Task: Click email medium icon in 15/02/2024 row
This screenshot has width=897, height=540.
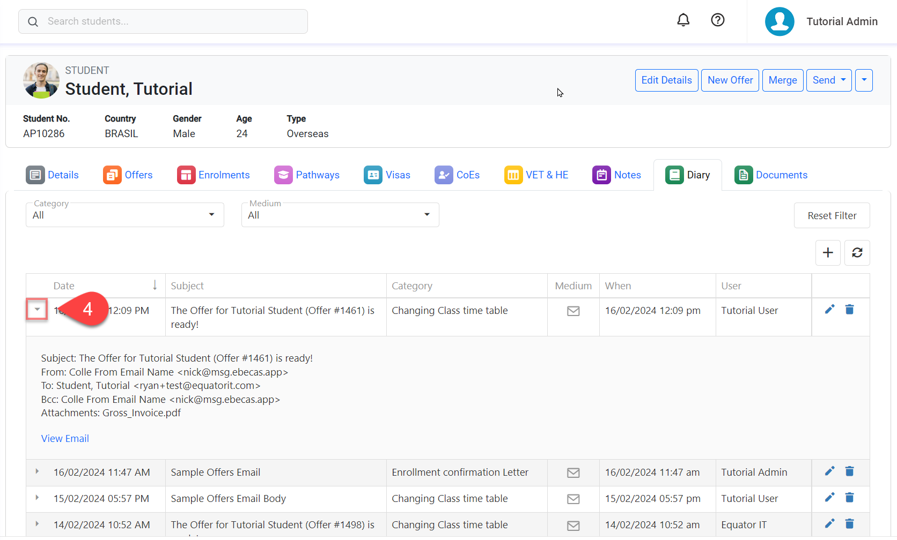Action: coord(573,499)
